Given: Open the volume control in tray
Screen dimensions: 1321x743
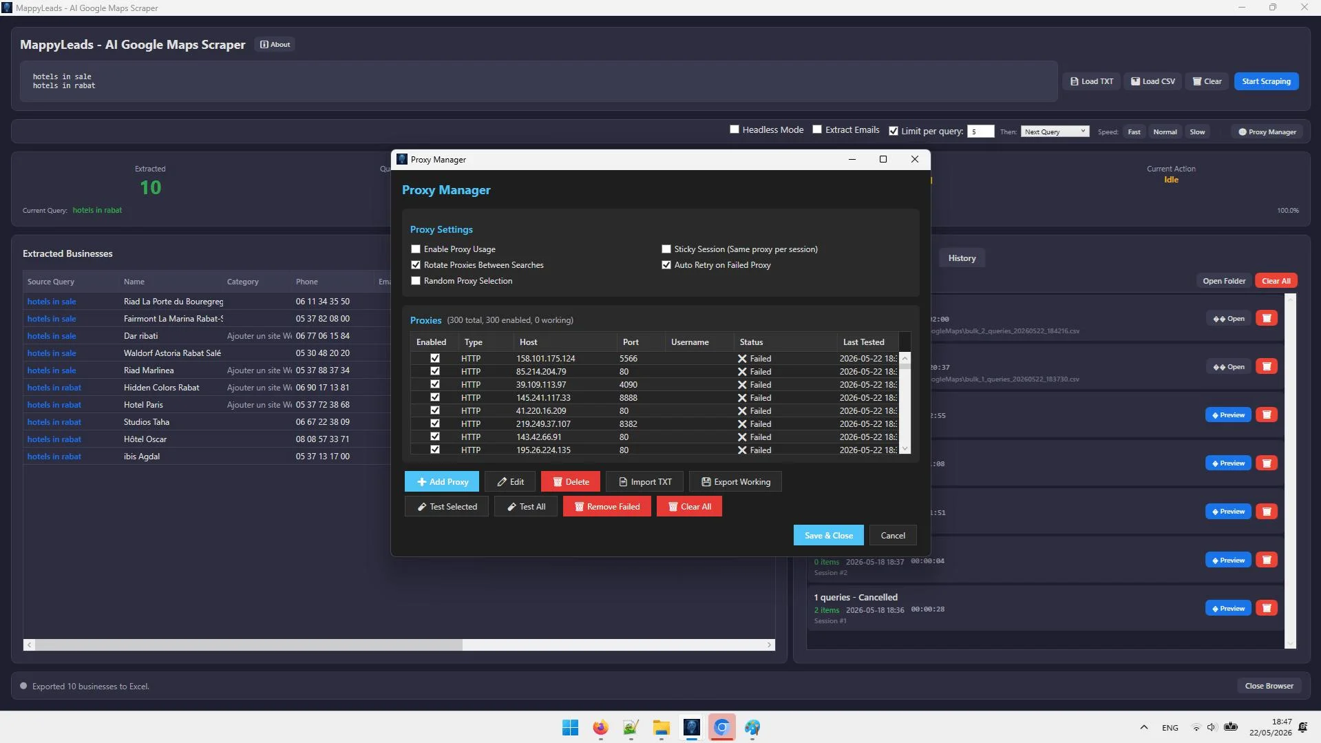Looking at the screenshot, I should point(1212,727).
